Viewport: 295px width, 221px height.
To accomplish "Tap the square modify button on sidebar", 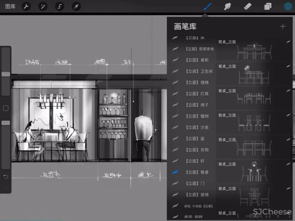I will [x=6, y=108].
